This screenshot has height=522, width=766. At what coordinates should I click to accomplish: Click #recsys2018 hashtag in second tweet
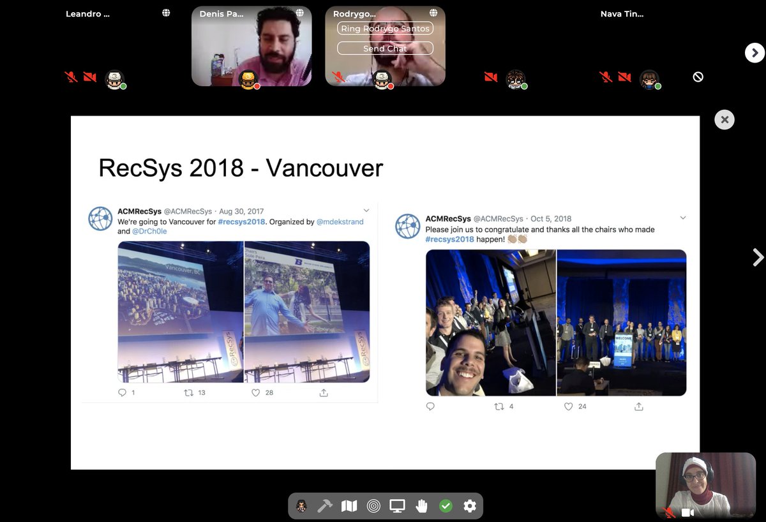coord(450,239)
